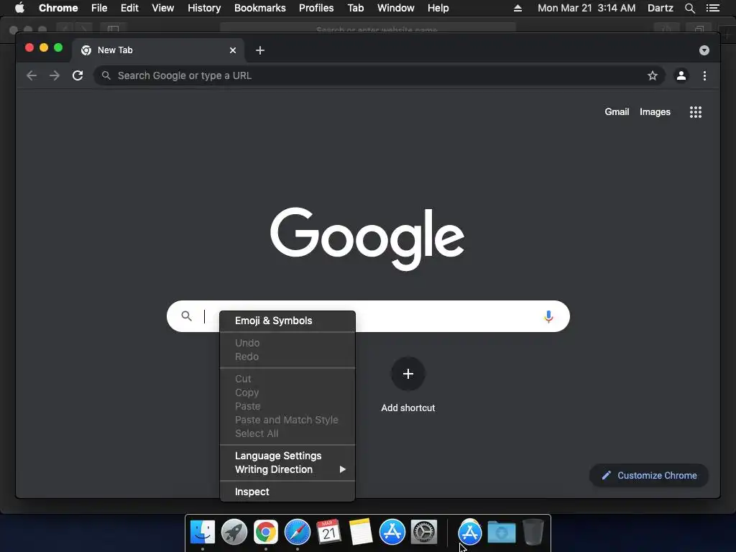Open the Downloads folder in dock
The image size is (736, 552).
pyautogui.click(x=501, y=532)
